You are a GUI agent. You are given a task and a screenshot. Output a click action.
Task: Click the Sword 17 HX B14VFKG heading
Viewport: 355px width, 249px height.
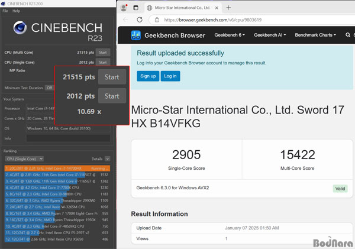pos(237,117)
